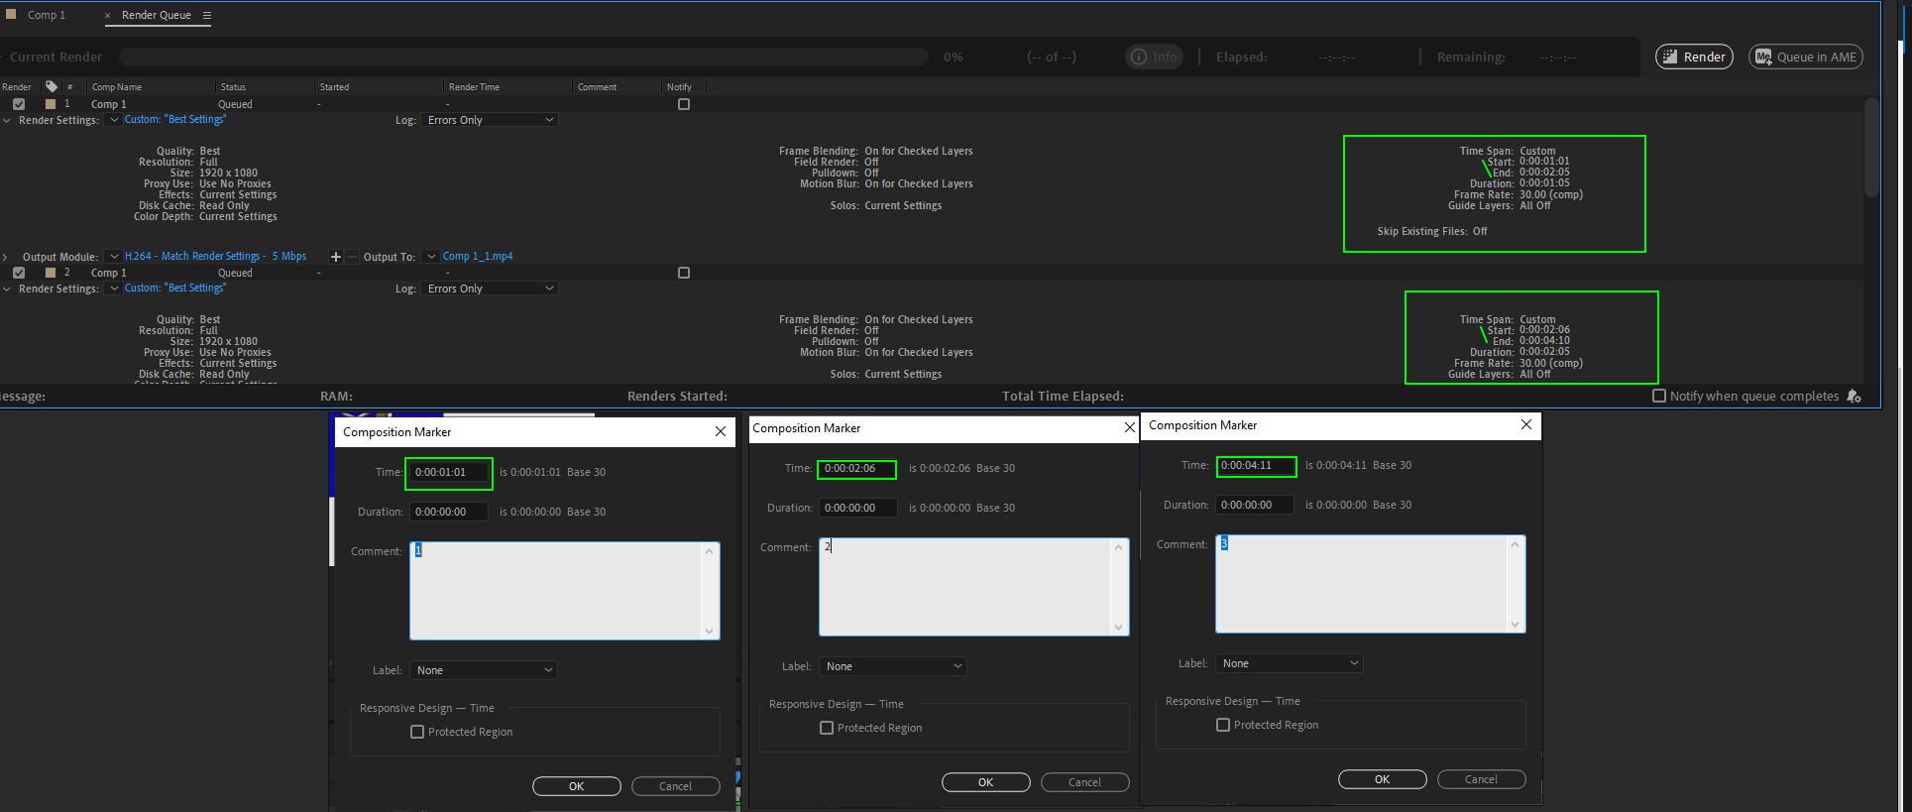
Task: Open render settings preset dropdown for item 1
Action: [x=114, y=120]
